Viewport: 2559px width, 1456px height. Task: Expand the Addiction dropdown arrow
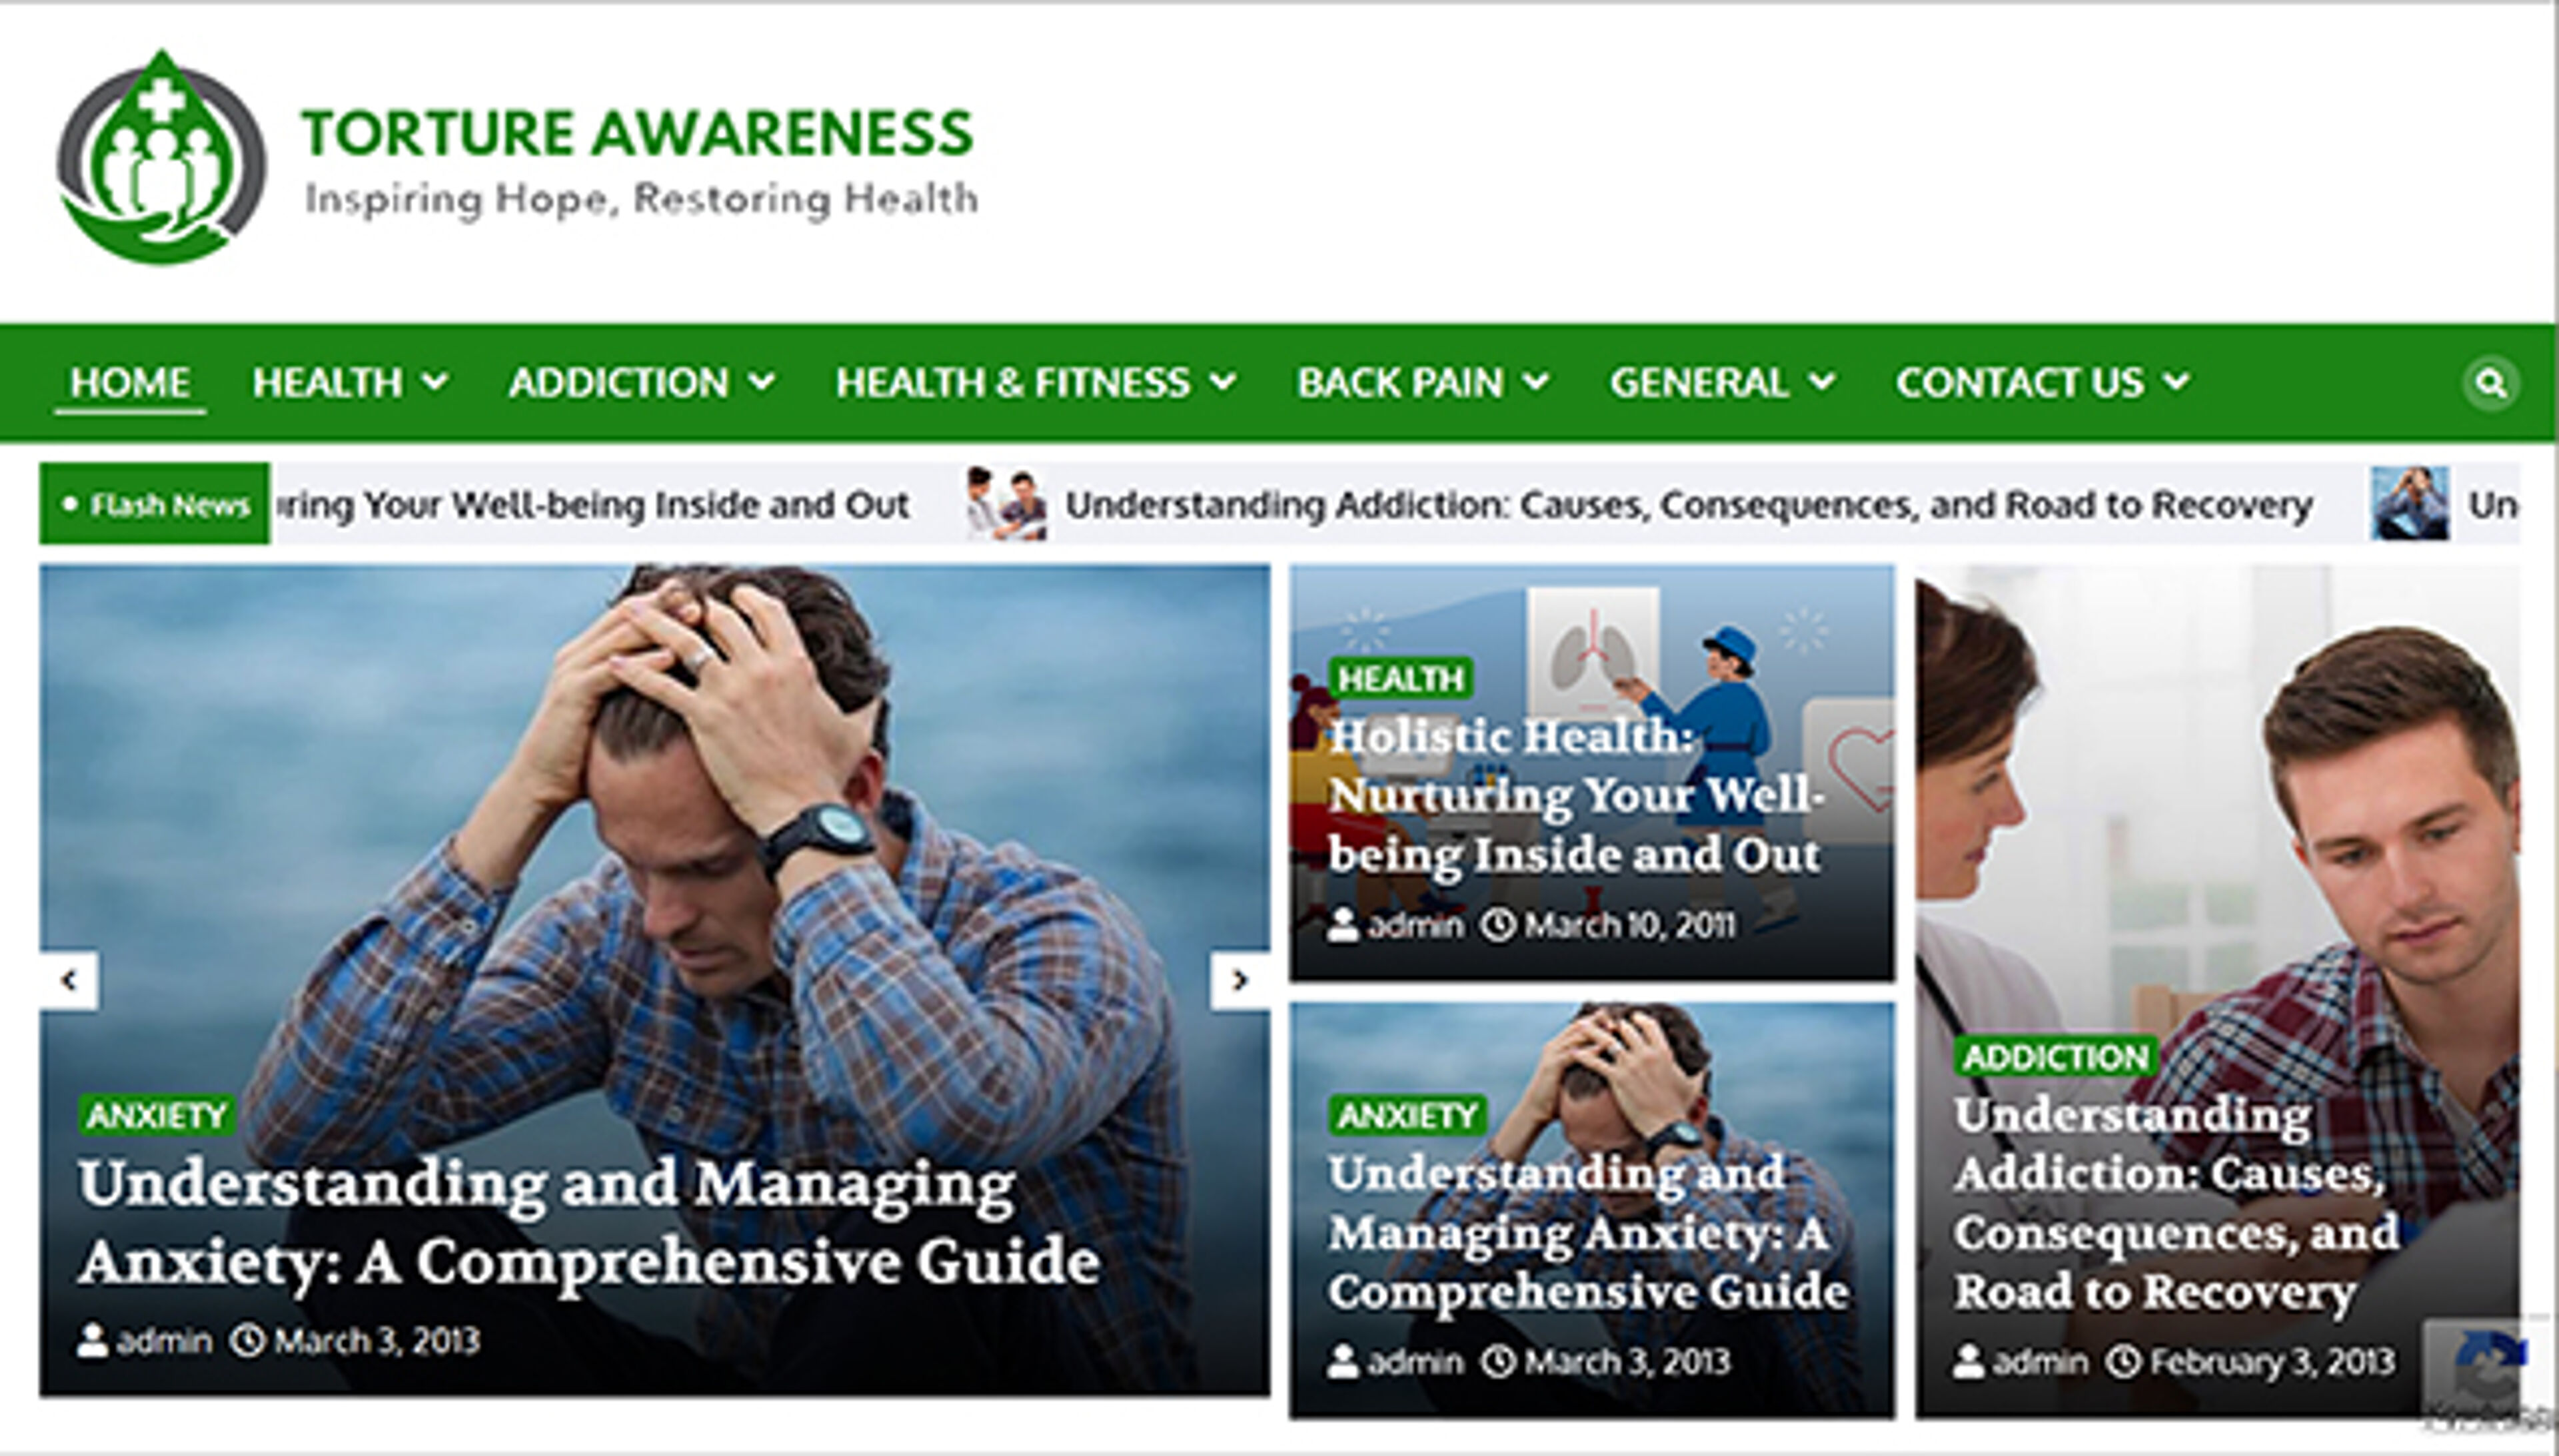[762, 381]
